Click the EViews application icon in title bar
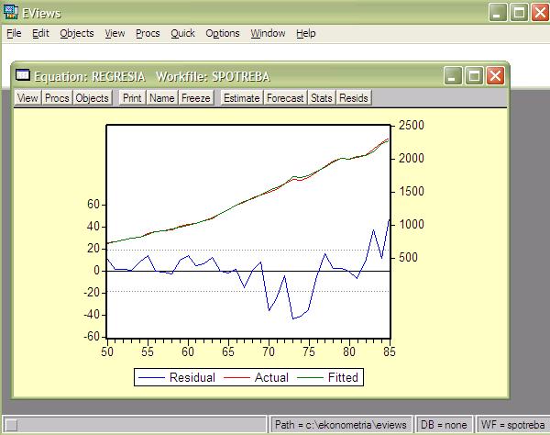550x435 pixels. 10,12
